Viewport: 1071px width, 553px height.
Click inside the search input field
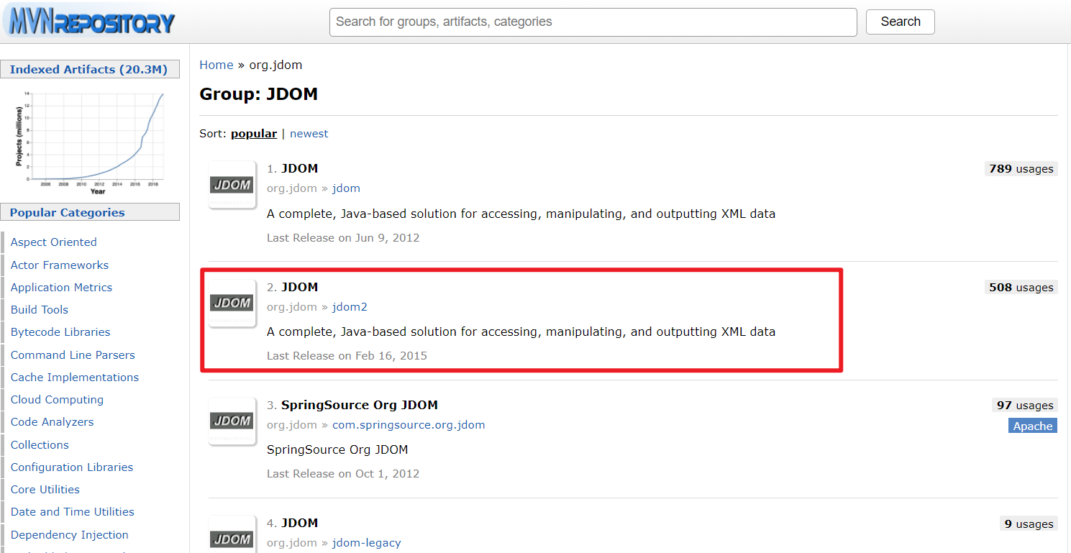point(593,22)
